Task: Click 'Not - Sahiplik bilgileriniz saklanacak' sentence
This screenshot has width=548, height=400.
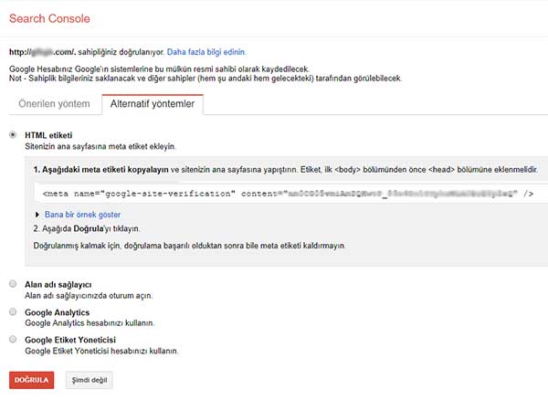Action: click(205, 79)
